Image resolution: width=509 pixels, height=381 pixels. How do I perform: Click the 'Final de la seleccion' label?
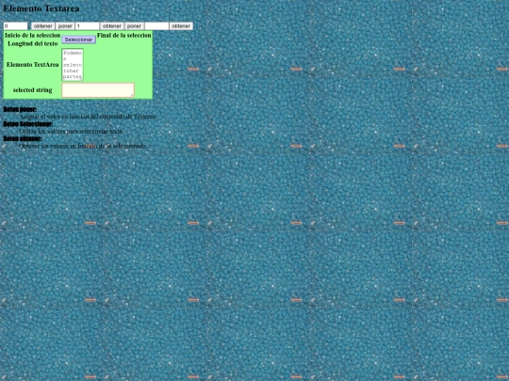pyautogui.click(x=124, y=35)
